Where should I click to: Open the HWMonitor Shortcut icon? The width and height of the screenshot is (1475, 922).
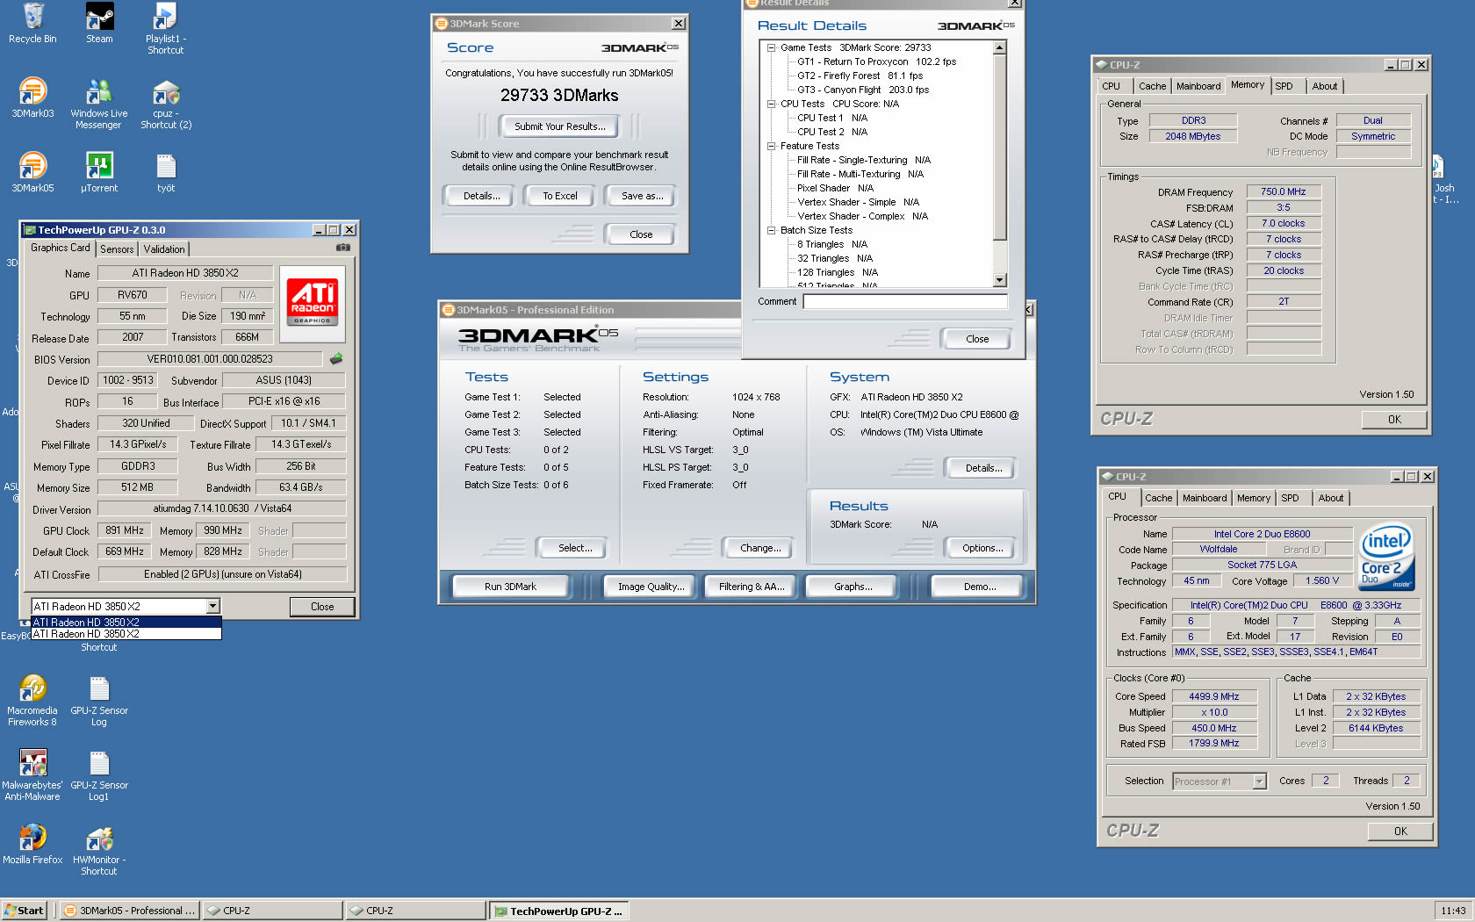pos(99,850)
